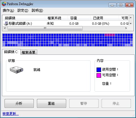Sort by the 磁碟機 column header
This screenshot has height=118, width=136.
(x=24, y=18)
